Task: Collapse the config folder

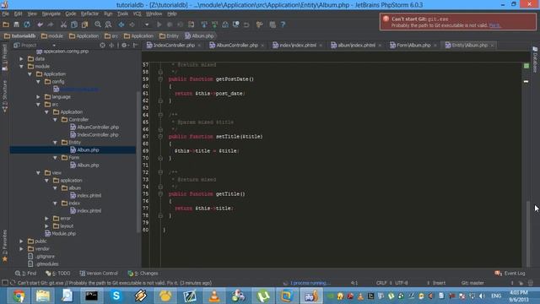Action: click(38, 82)
